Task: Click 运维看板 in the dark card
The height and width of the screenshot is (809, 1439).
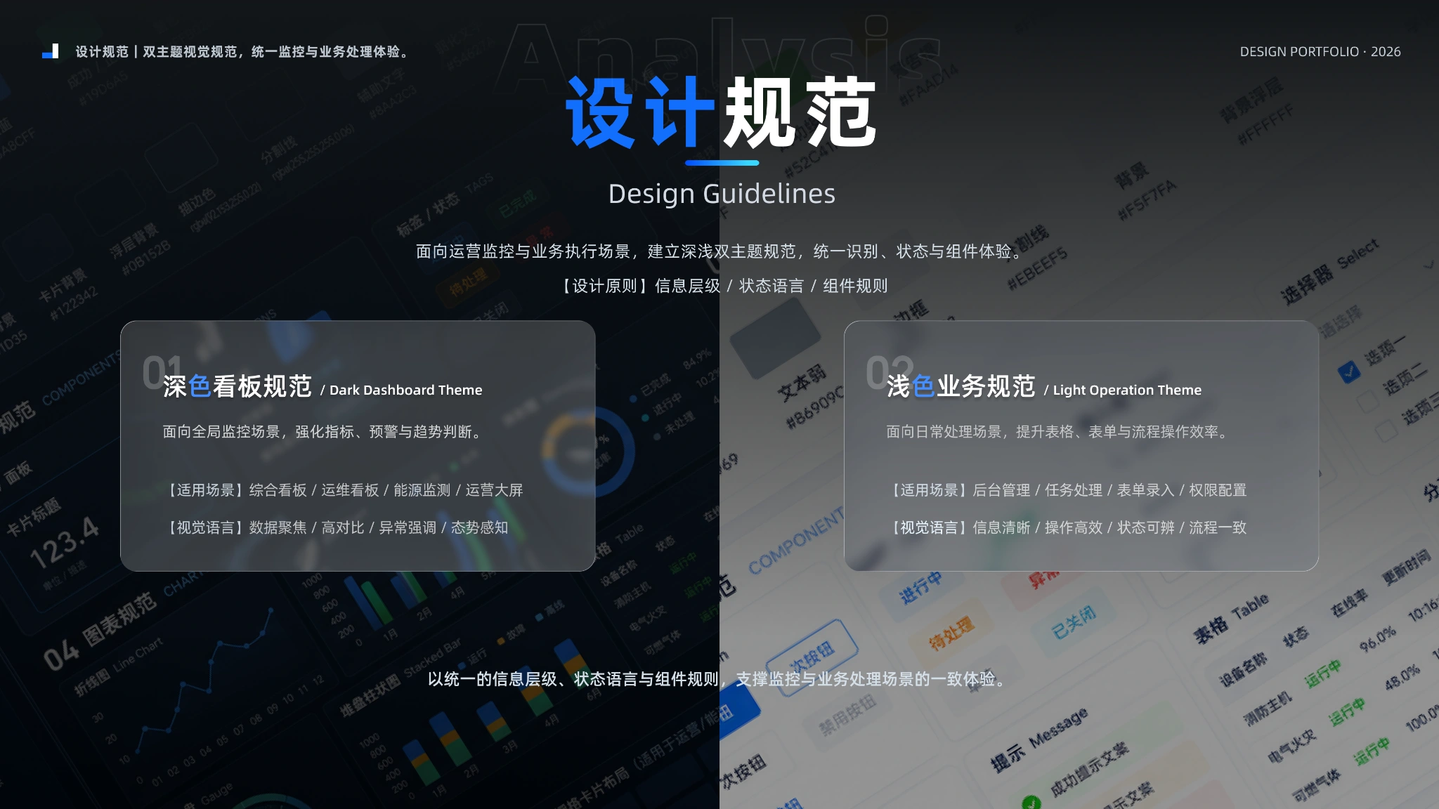Action: click(350, 490)
